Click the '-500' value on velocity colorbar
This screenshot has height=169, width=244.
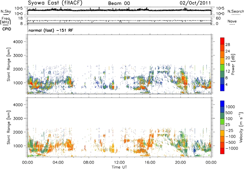tap(231, 142)
